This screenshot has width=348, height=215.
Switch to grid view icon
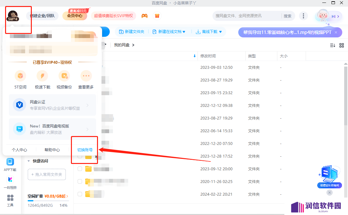click(342, 45)
